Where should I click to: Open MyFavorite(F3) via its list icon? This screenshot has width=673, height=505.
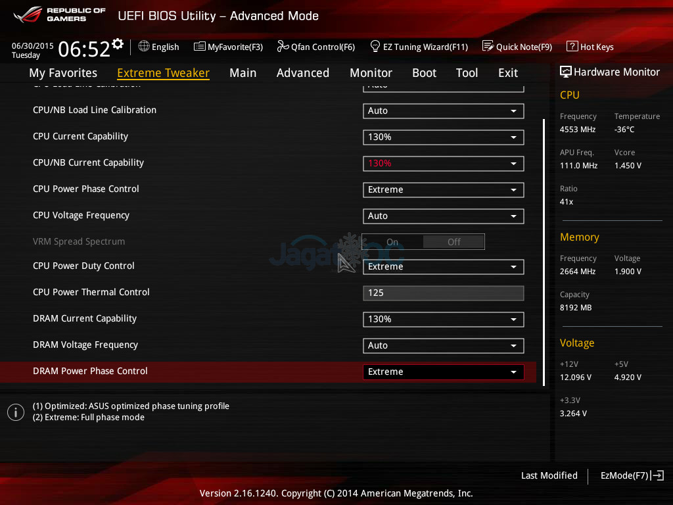(x=200, y=47)
